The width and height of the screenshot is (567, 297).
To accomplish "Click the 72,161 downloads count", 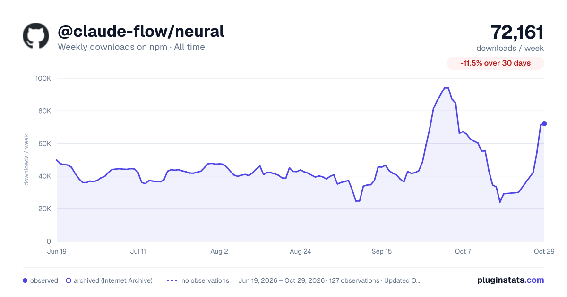I will [x=517, y=32].
